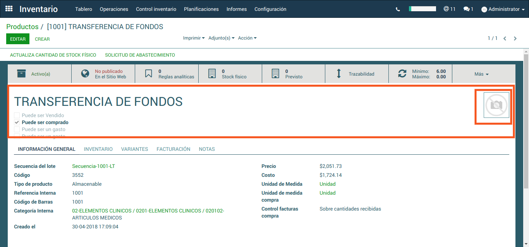Click the Mínimo/Máximo refresh icon
Screen dimensions: 529x247
[402, 74]
